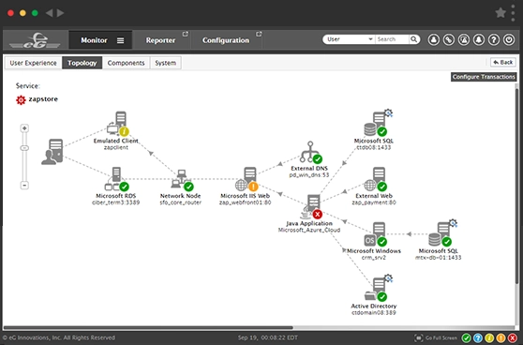Screen dimensions: 523x345
Task: Click the green normal status icon in footer
Action: pos(467,338)
